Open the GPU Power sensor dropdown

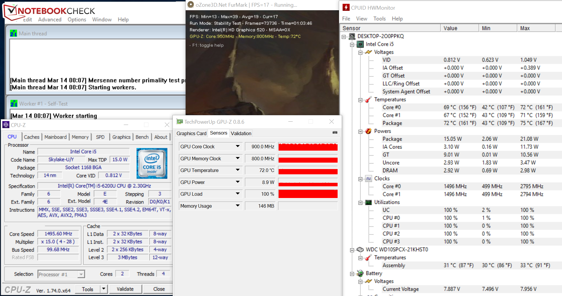point(238,182)
